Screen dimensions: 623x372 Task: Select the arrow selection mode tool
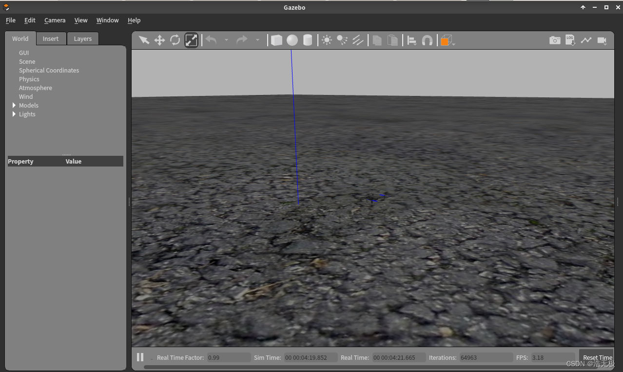click(x=143, y=40)
